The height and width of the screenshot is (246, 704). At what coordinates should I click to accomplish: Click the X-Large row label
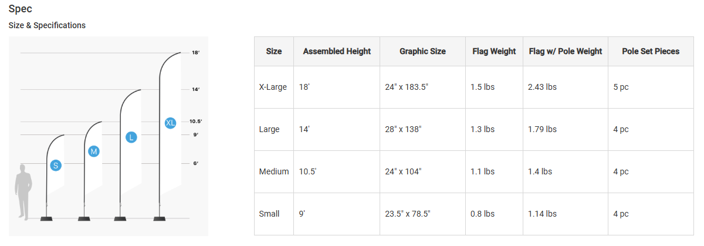pos(273,87)
